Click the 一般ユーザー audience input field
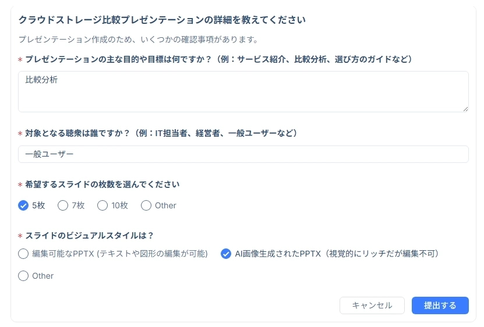 click(x=243, y=154)
